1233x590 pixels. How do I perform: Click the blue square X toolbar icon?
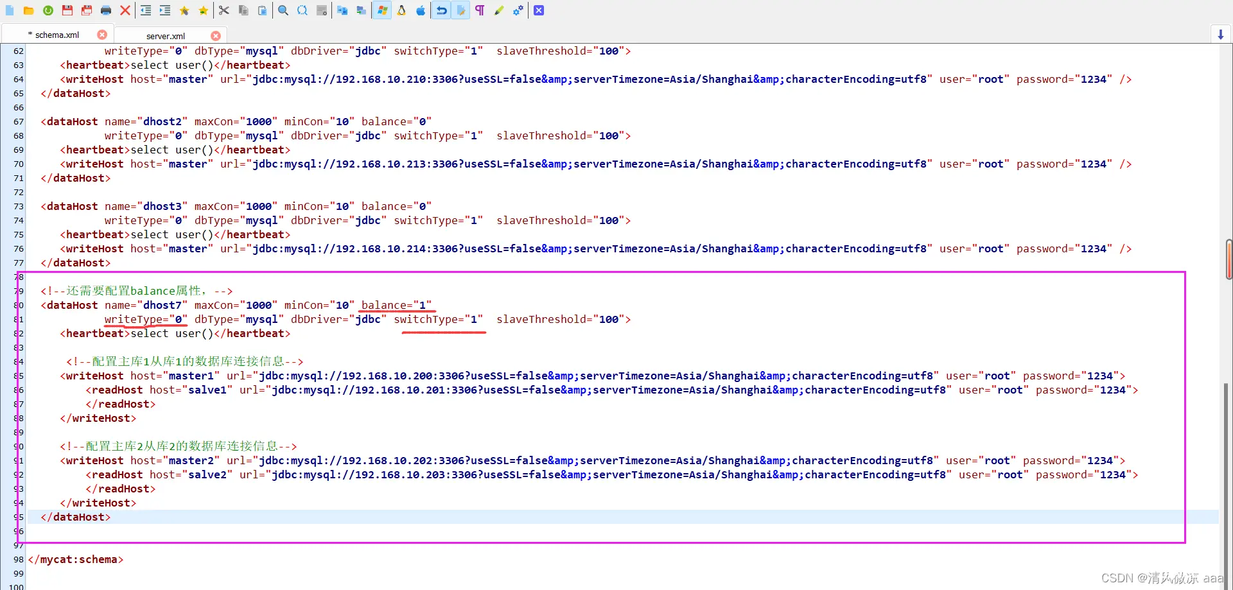pyautogui.click(x=539, y=10)
